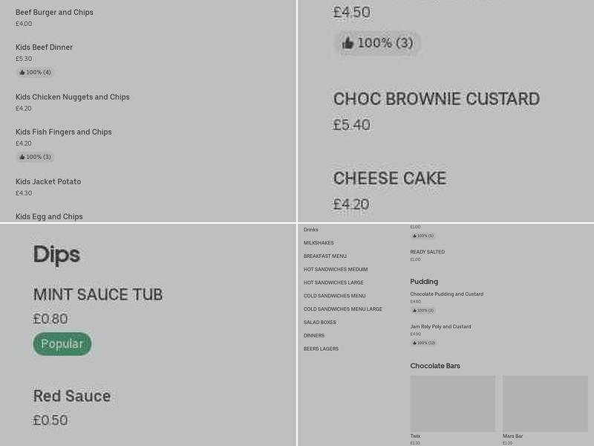This screenshot has height=446, width=594.
Task: Click the Mars Bar thumbnail image
Action: click(544, 404)
